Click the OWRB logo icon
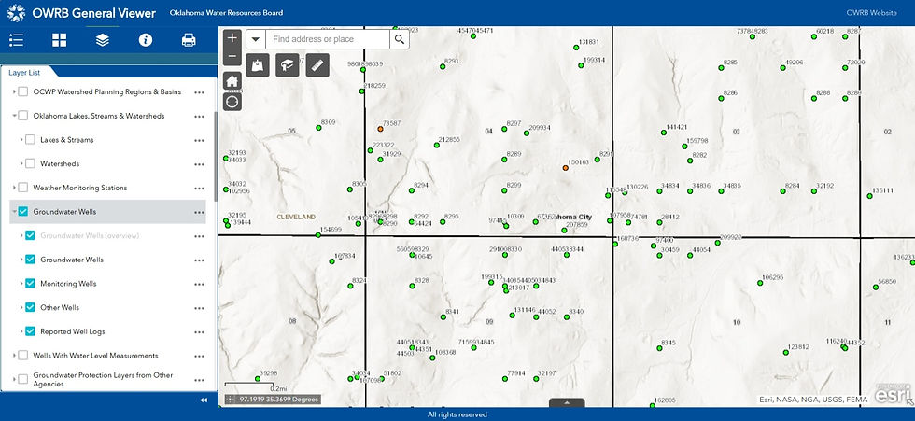Screen dimensions: 915x421 pos(17,12)
